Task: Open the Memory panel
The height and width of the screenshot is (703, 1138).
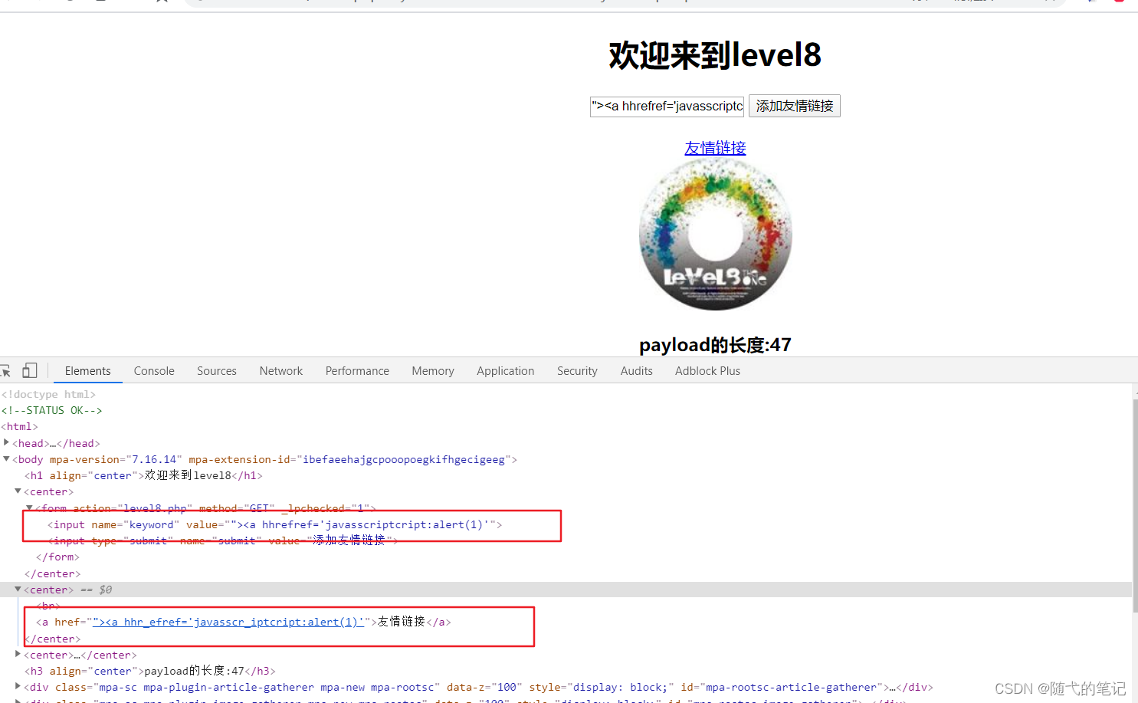Action: tap(432, 370)
